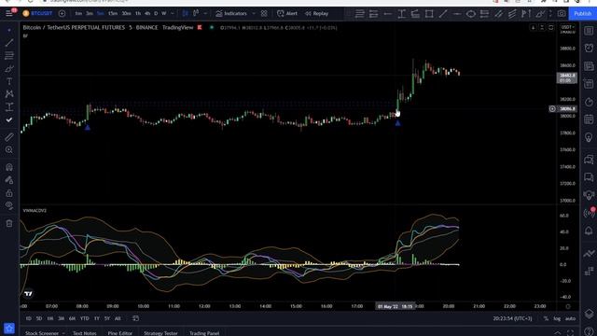The height and width of the screenshot is (336, 597).
Task: Select the trend line tool in left sidebar
Action: (x=9, y=42)
